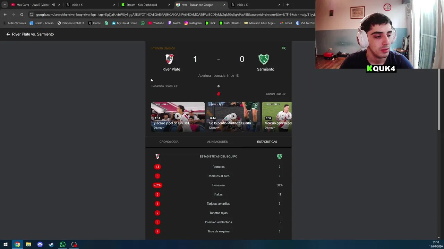Click the Remates statistic label
Screen dimensions: 444x249
219,167
